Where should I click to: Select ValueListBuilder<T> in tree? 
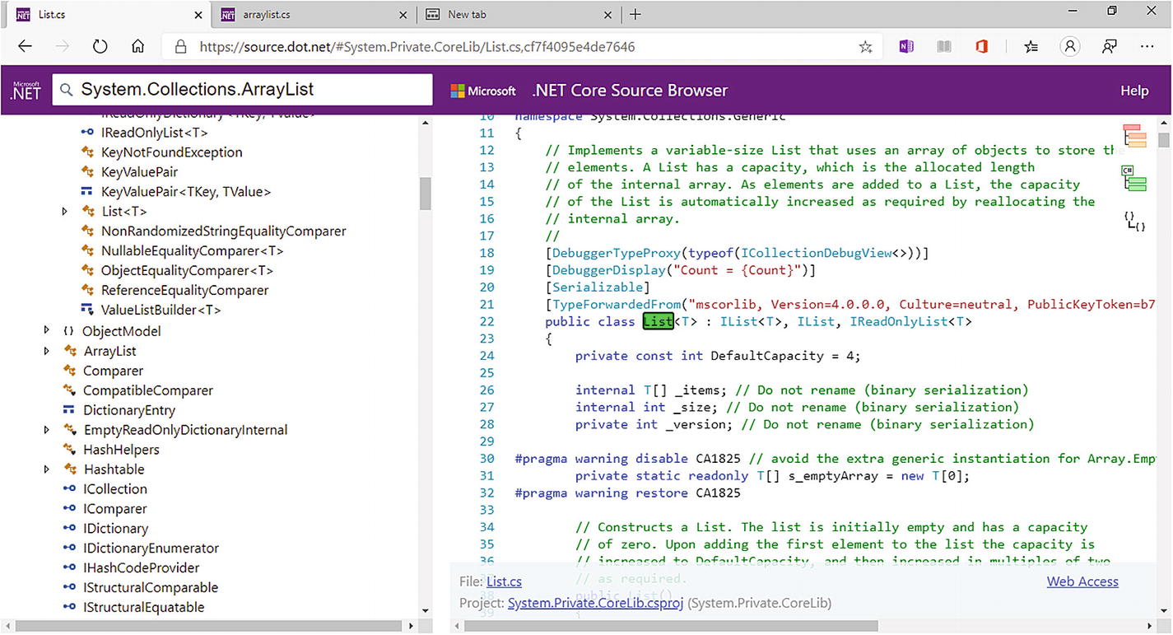[161, 310]
